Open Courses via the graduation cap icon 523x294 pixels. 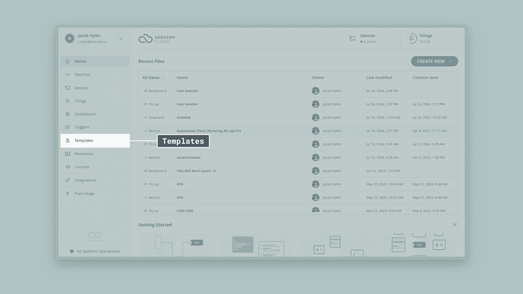coord(68,167)
